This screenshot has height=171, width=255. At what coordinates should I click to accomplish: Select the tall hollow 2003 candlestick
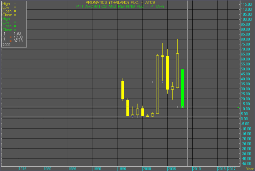(157, 85)
